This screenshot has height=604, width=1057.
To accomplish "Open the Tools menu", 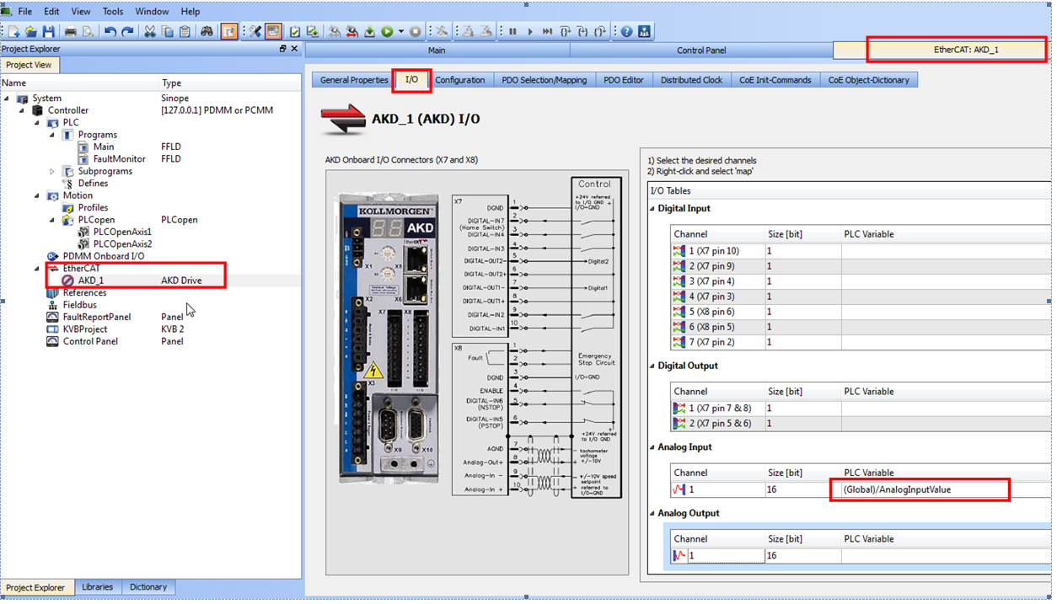I will 113,12.
